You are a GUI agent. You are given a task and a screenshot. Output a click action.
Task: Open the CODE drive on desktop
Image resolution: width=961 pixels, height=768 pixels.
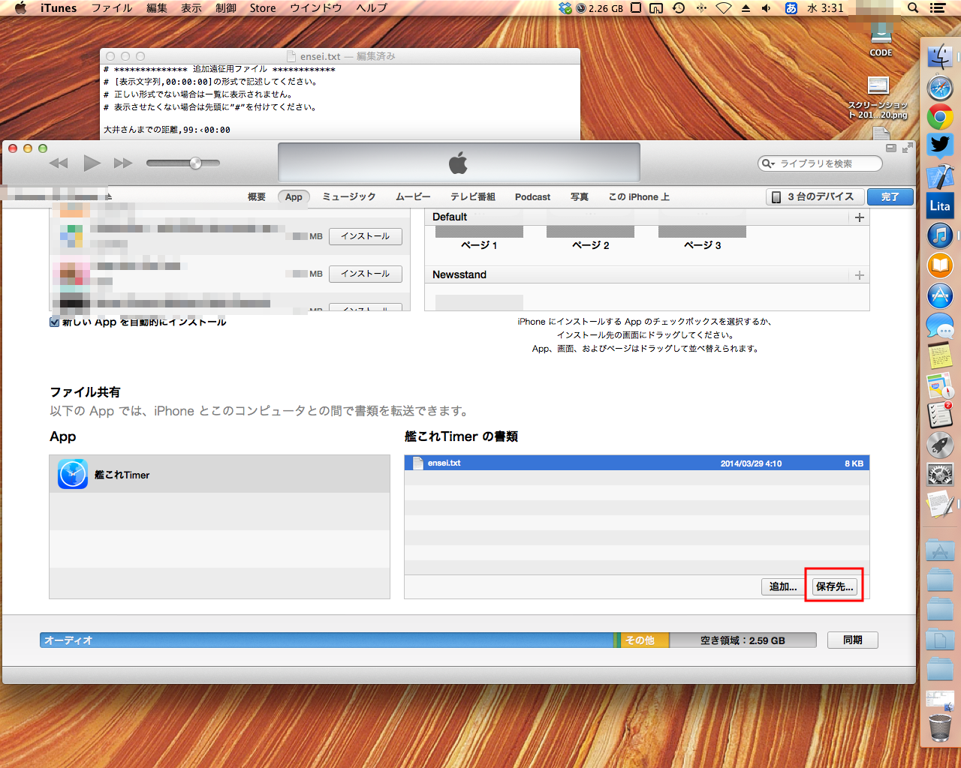(881, 39)
